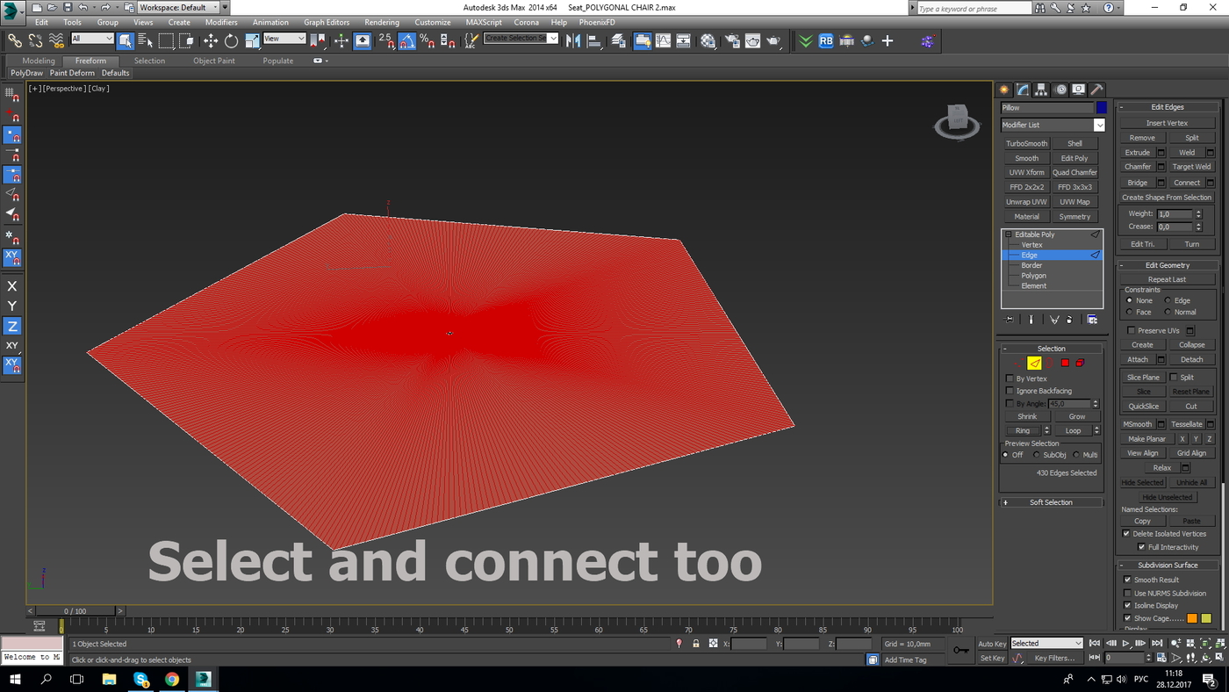Open the View reference coordinate dropdown
This screenshot has height=692, width=1229.
(284, 39)
